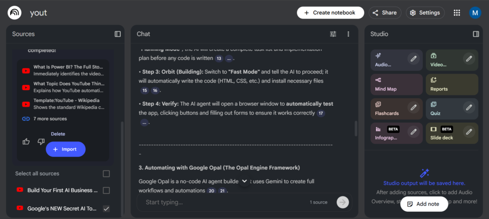The height and width of the screenshot is (219, 489).
Task: Uncheck Google's NEW Secret AI source checkbox
Action: coord(106,208)
